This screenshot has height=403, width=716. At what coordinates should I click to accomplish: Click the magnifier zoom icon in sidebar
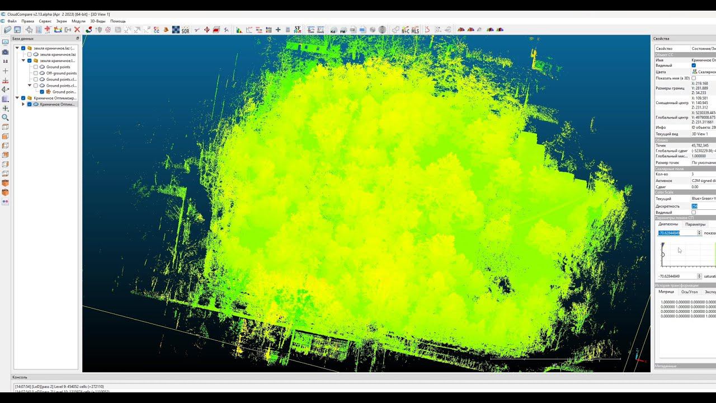click(x=5, y=118)
